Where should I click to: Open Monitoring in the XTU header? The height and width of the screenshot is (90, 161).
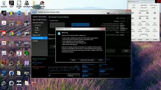111,13
